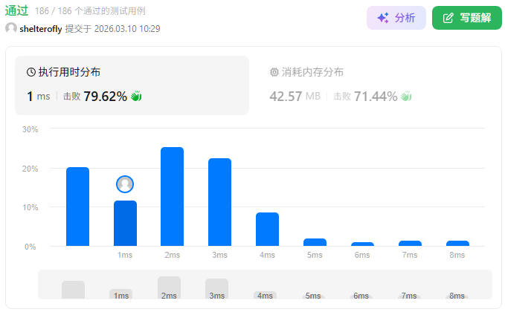Screen dimensions: 505x312
Task: Click the clock icon beside 执行用时分布
Action: click(x=31, y=73)
